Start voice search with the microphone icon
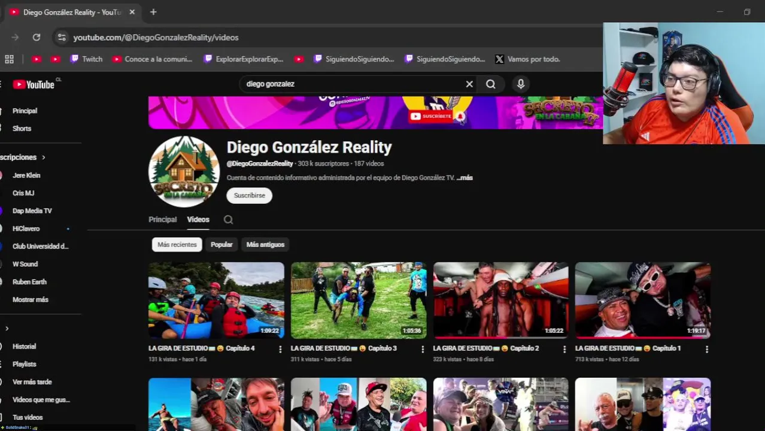This screenshot has height=431, width=765. 521,84
